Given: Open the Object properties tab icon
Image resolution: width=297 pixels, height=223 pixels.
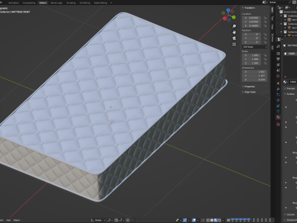Looking at the screenshot, I should (x=278, y=84).
